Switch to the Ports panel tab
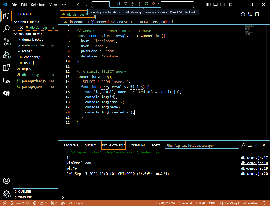270x206 pixels. tap(156, 145)
